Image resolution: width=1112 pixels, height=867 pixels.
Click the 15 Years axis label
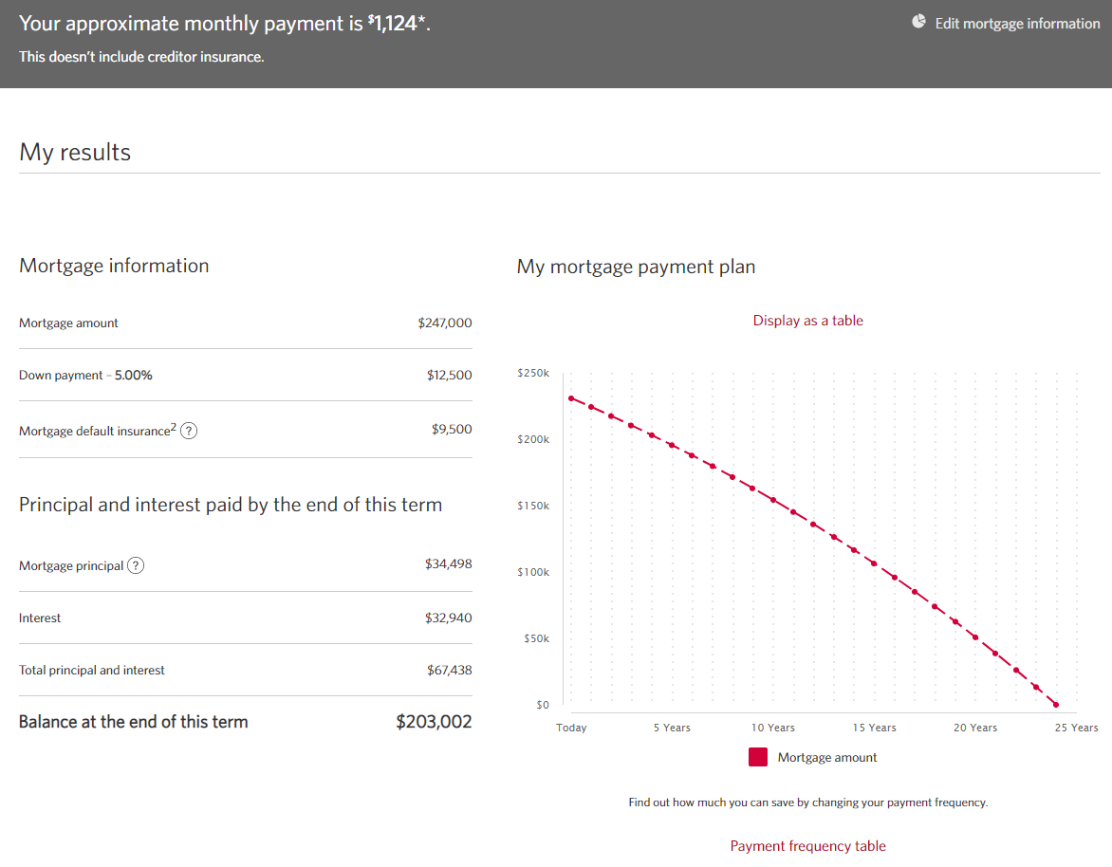874,728
